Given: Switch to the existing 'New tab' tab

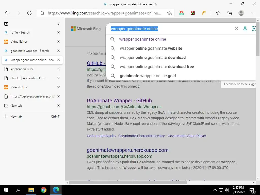Looking at the screenshot, I should point(32,105).
